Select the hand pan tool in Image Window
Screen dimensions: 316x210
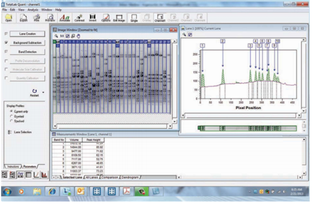(78, 36)
